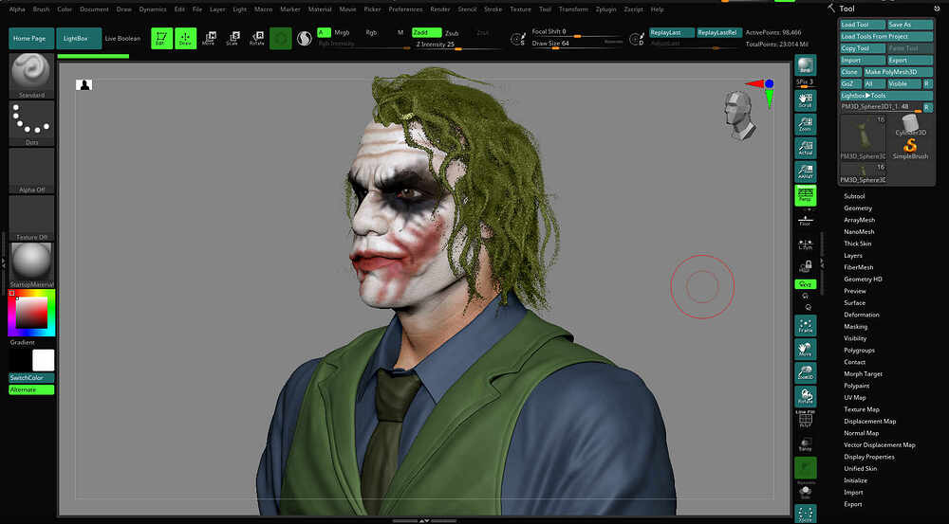Expand the Polypaint subpalette
Image resolution: width=949 pixels, height=524 pixels.
856,386
